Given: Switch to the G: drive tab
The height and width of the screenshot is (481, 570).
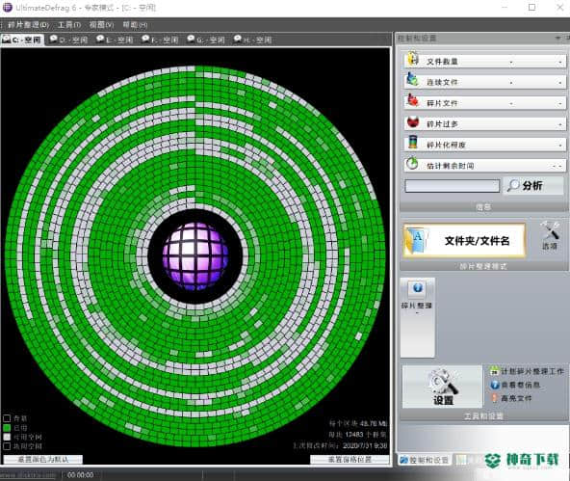Looking at the screenshot, I should tap(206, 40).
